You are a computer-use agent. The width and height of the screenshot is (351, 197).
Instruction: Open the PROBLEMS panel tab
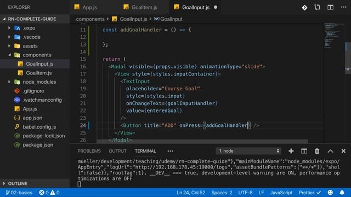click(89, 151)
